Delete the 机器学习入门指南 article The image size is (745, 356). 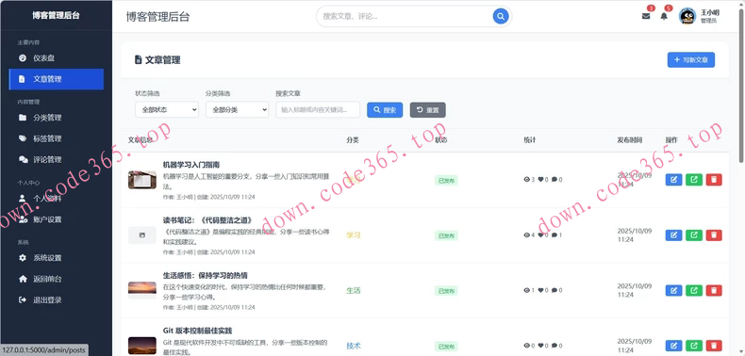(714, 180)
